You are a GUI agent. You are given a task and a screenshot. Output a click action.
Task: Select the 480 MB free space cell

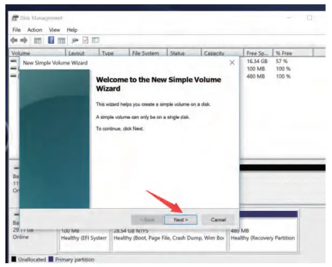(x=256, y=76)
